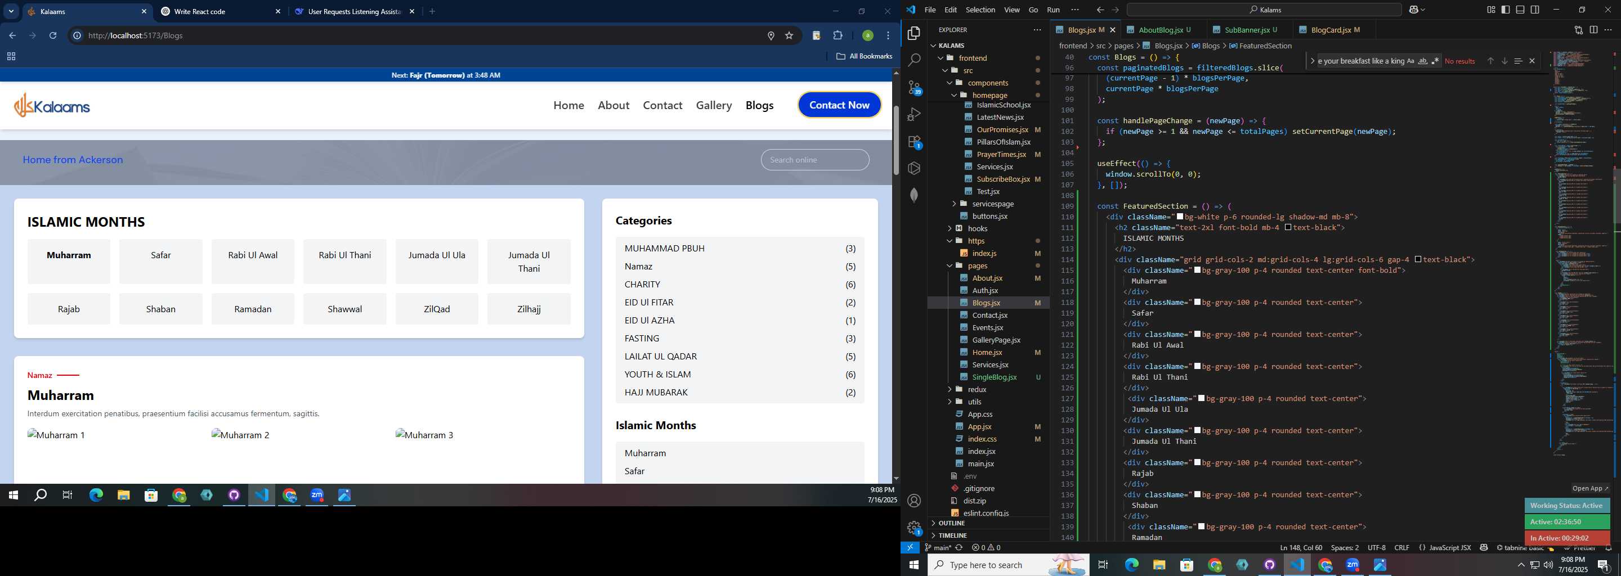This screenshot has height=576, width=1621.
Task: Bookmark this page with the star icon
Action: point(789,36)
